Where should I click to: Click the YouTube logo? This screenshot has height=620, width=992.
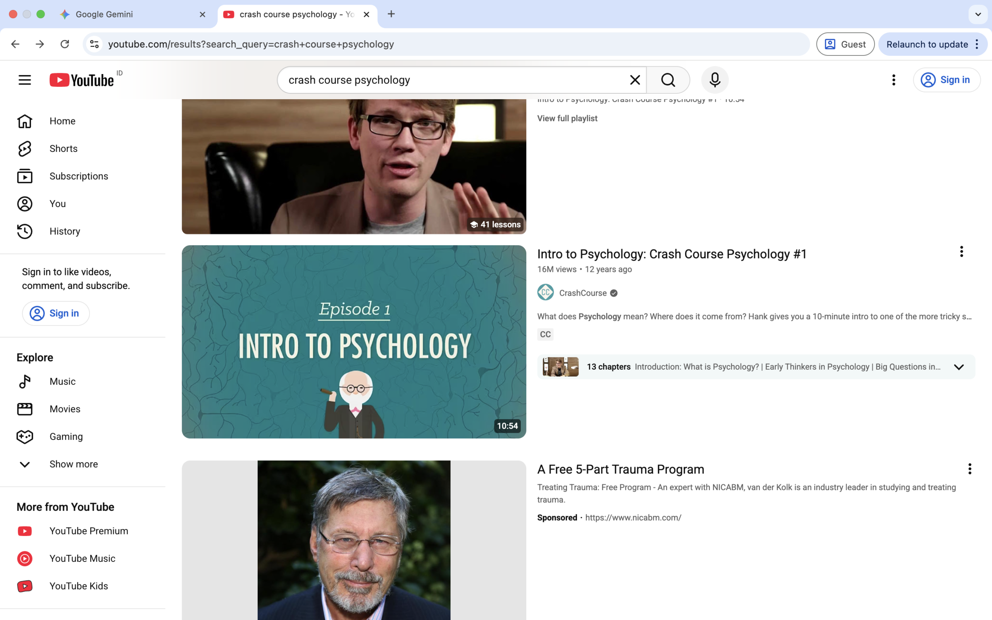coord(82,80)
